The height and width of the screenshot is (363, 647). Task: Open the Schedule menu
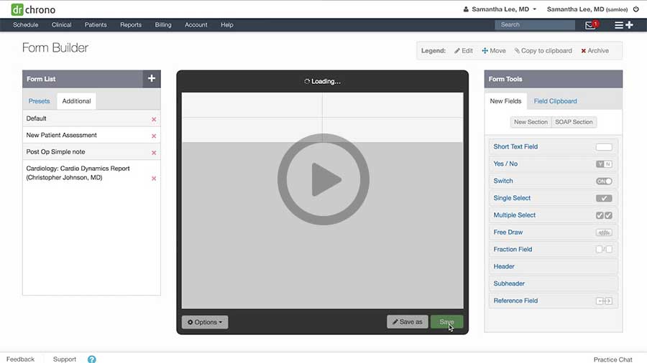(x=26, y=24)
